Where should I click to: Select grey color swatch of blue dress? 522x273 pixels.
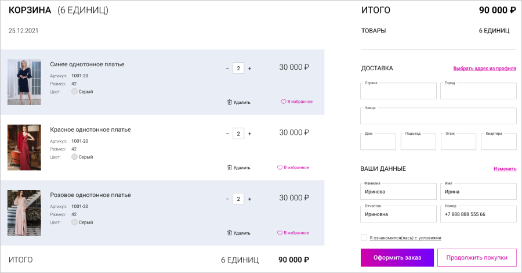74,91
